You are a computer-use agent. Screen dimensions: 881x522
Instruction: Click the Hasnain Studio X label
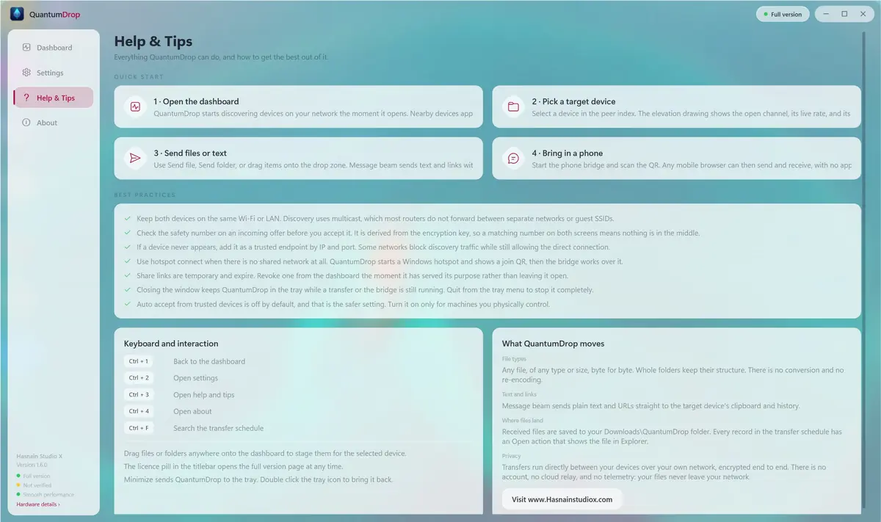40,456
